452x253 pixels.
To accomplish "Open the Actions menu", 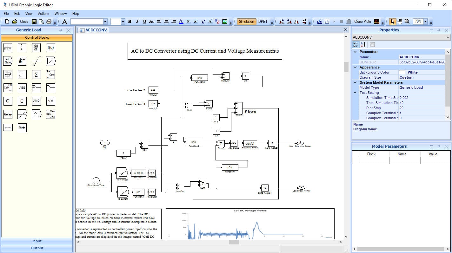I will pyautogui.click(x=43, y=14).
